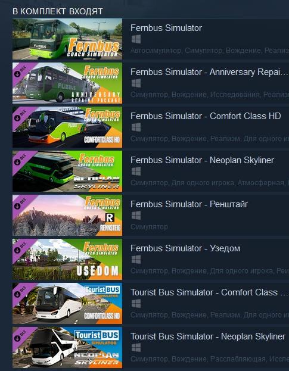The width and height of the screenshot is (289, 371).
Task: Open the Fernbus Simulator title link
Action: click(x=166, y=28)
